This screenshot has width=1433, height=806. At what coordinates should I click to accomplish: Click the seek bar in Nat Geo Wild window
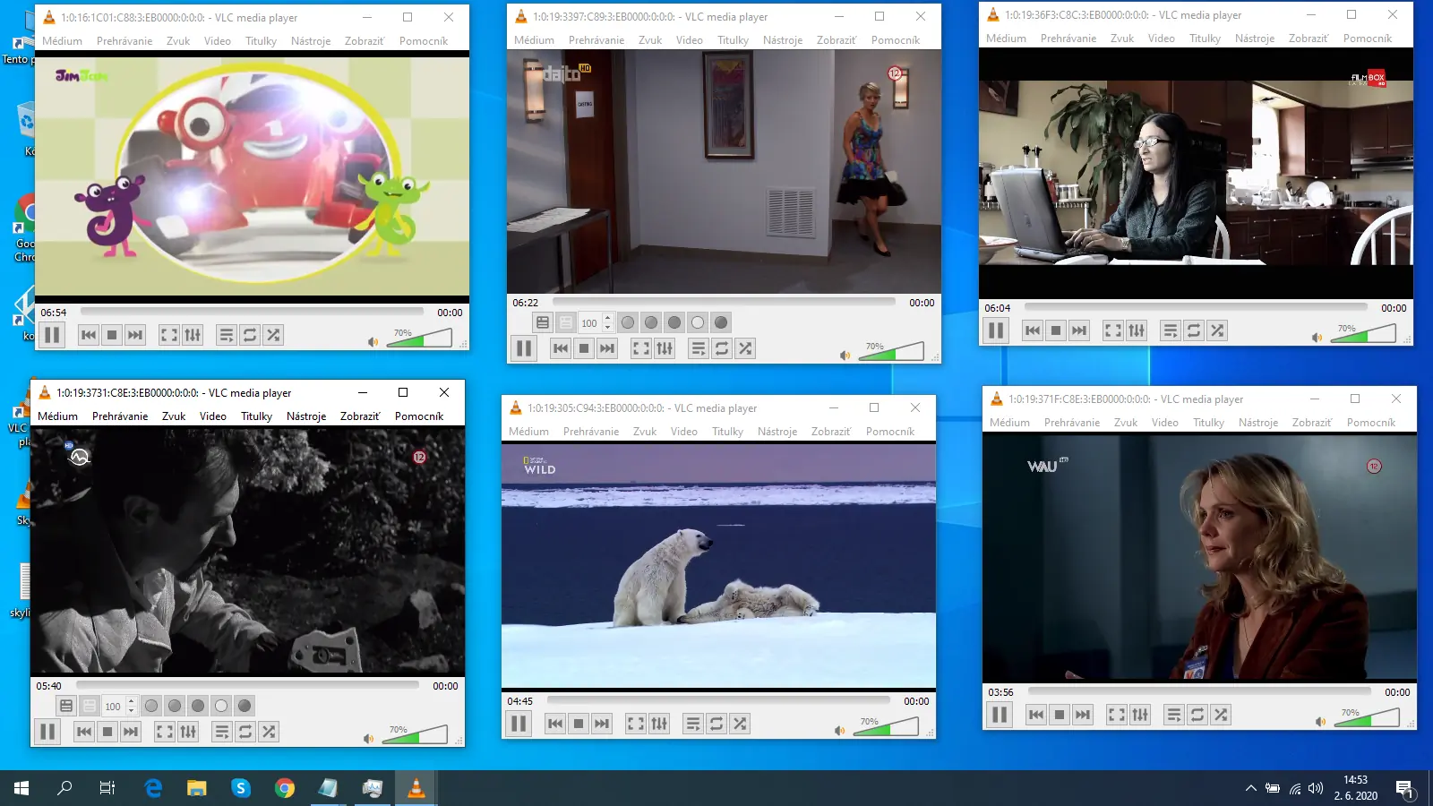(x=718, y=700)
